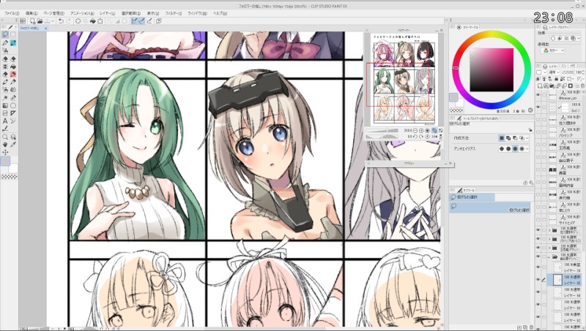This screenshot has height=331, width=586.
Task: Expand the 作成方法 options dropdown arrow
Action: (527, 138)
